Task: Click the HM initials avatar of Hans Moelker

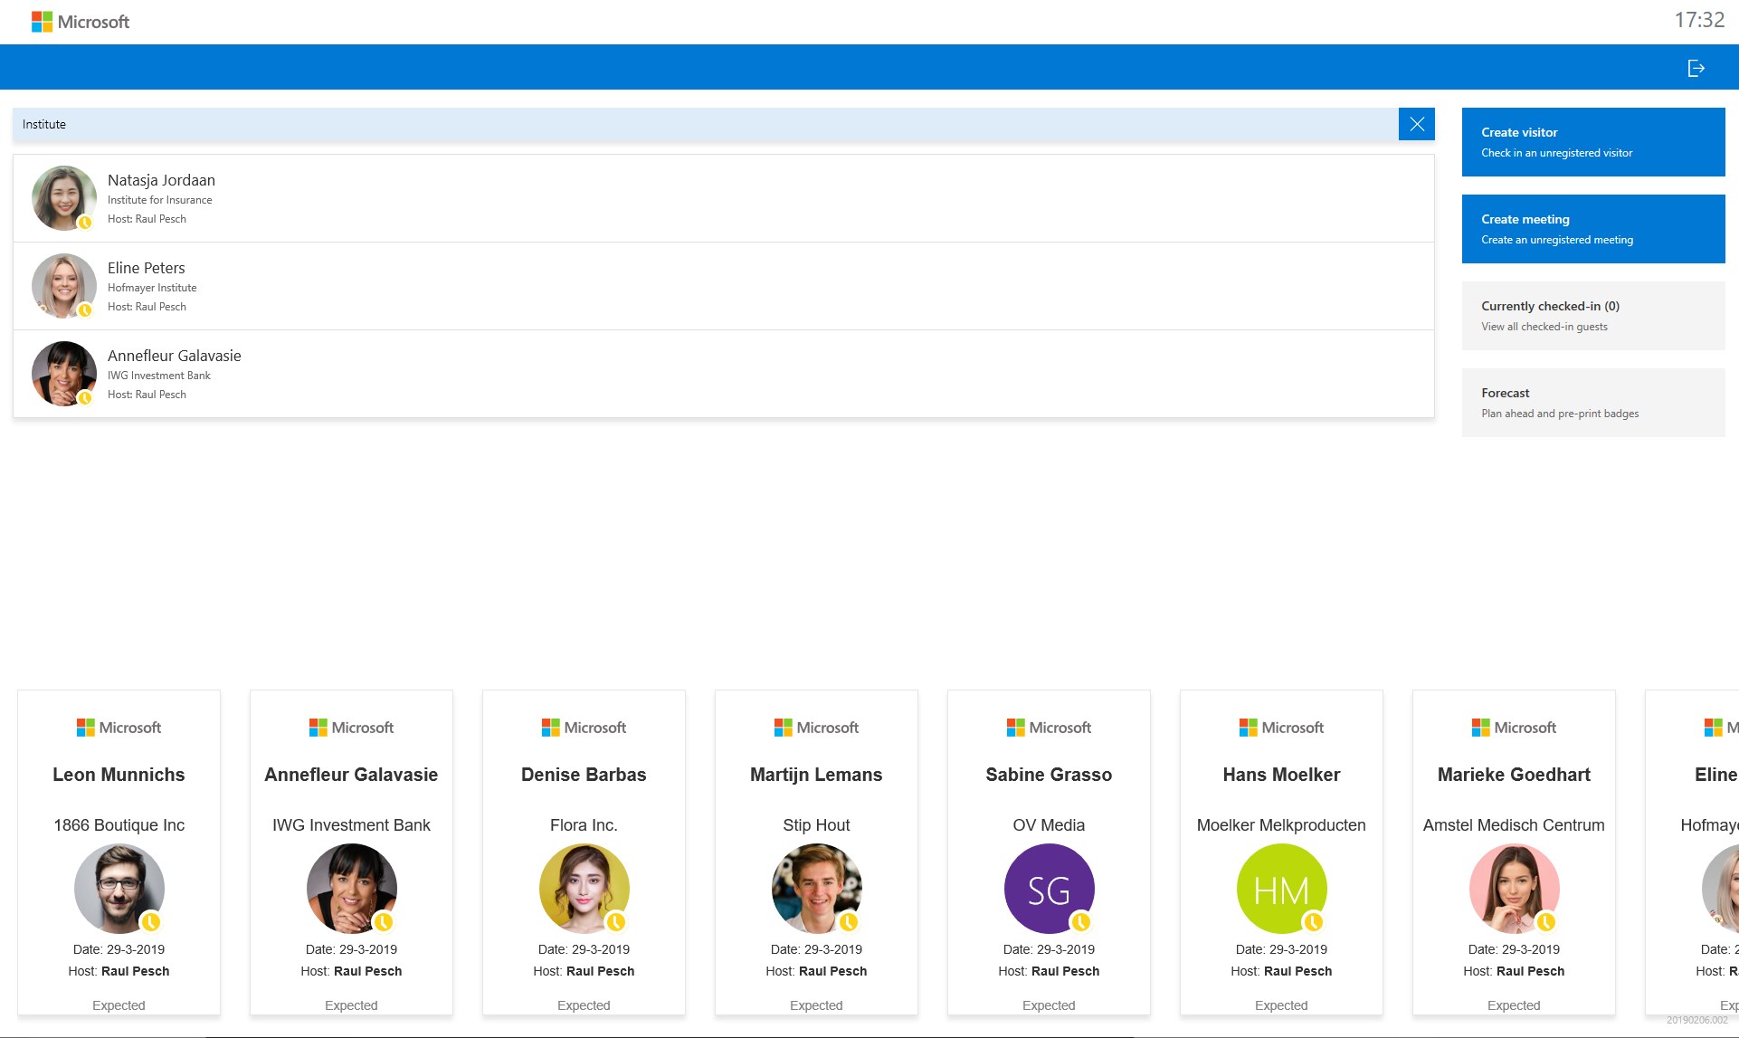Action: pos(1281,889)
